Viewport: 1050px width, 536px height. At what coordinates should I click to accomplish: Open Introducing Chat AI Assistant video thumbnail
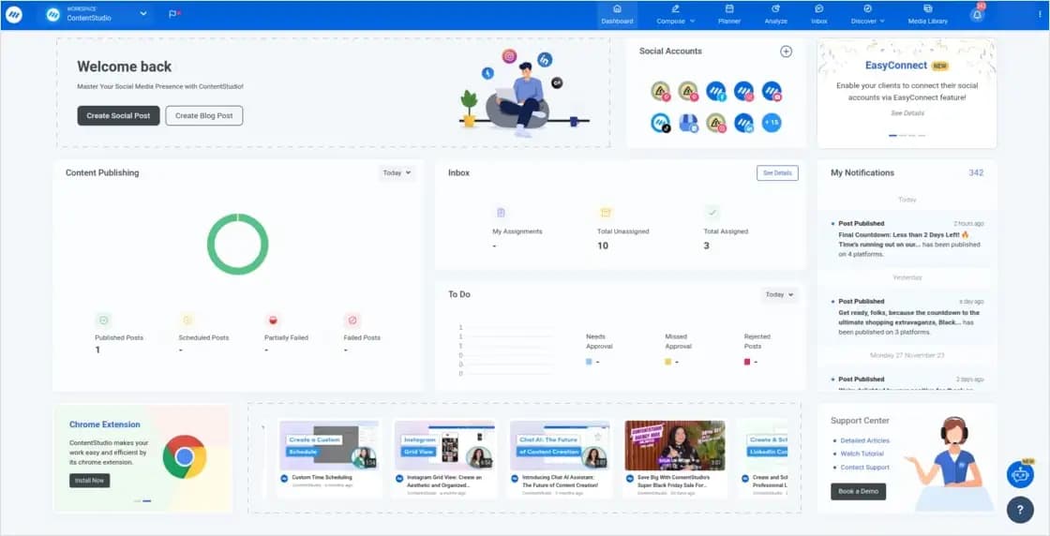559,446
